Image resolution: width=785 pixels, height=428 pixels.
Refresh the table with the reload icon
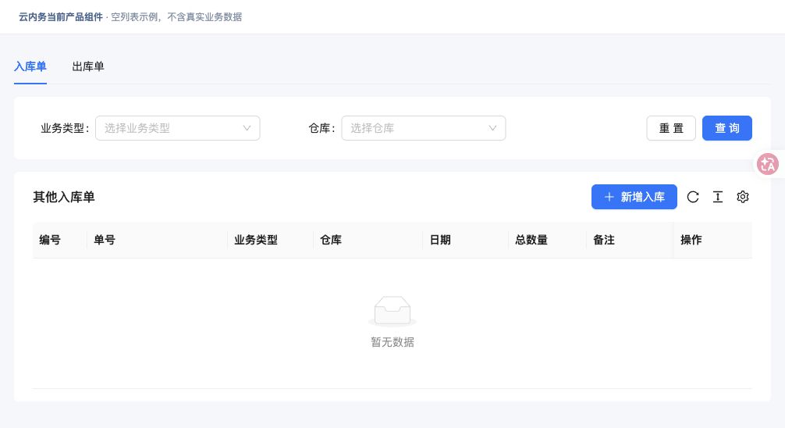click(x=693, y=197)
